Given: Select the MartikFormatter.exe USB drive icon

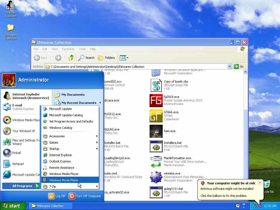Looking at the screenshot, I should (x=156, y=162).
